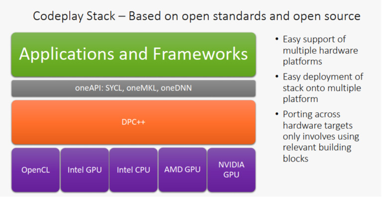This screenshot has width=382, height=197.
Task: Click 'open source' in the title
Action: click(x=327, y=16)
